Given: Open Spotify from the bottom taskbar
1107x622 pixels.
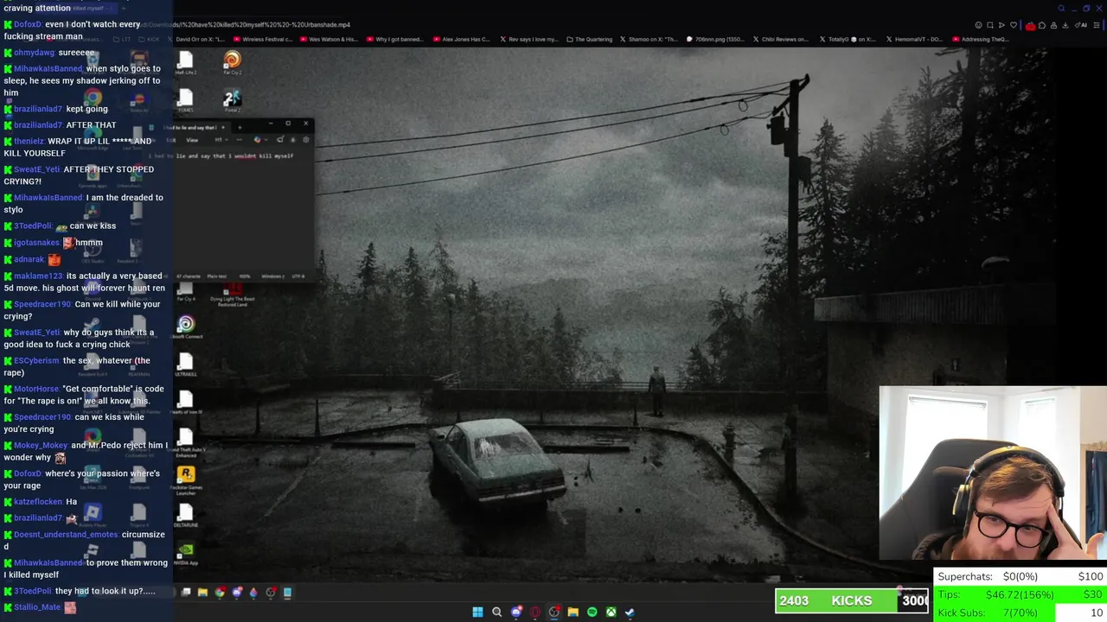Looking at the screenshot, I should click(x=592, y=612).
